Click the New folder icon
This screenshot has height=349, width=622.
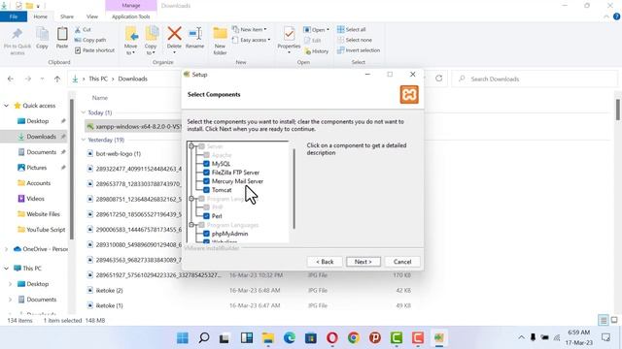pos(220,34)
